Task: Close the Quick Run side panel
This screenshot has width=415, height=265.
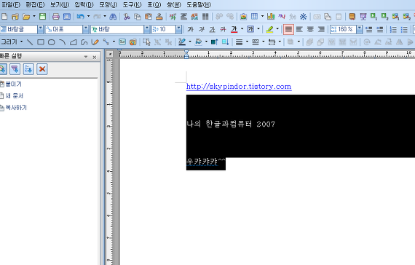Action: pyautogui.click(x=95, y=58)
